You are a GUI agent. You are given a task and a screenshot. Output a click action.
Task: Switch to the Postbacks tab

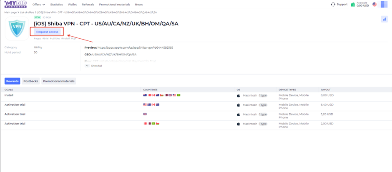point(31,81)
